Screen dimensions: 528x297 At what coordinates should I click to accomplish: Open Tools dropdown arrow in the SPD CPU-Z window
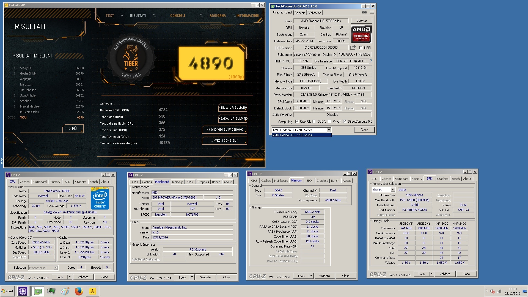[x=432, y=274]
